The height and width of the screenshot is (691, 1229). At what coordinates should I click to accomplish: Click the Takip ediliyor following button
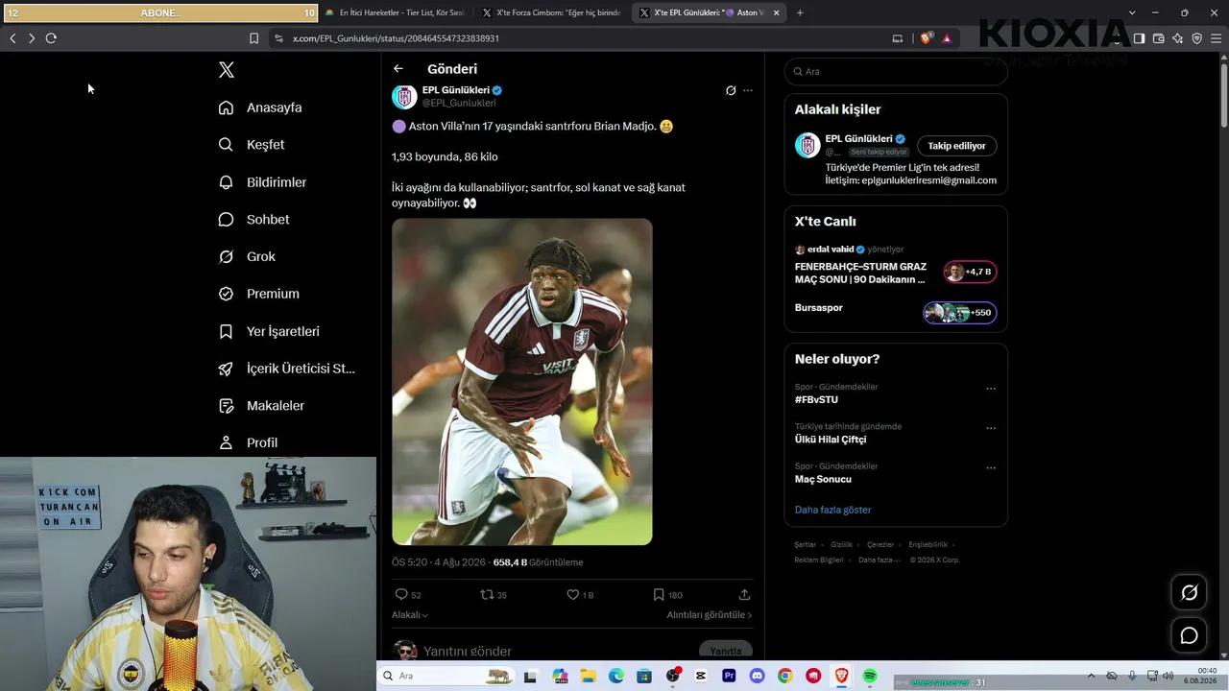(x=957, y=146)
